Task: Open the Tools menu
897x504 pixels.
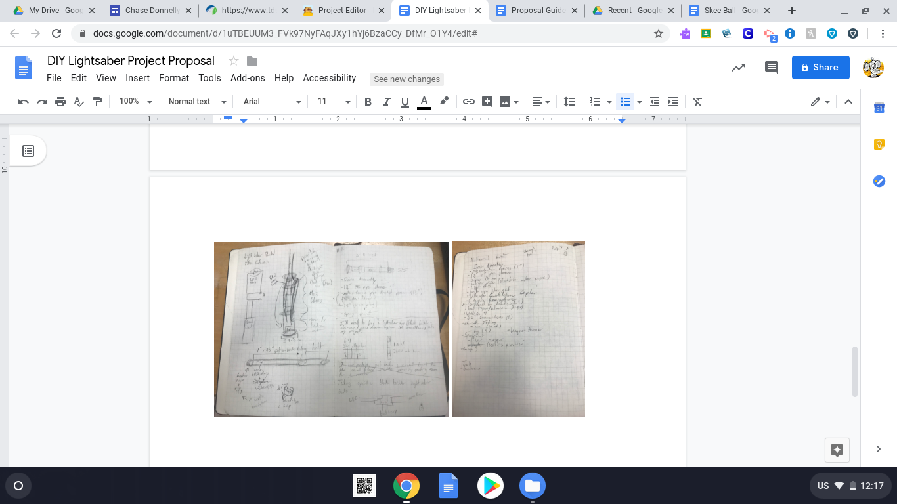Action: [x=209, y=78]
